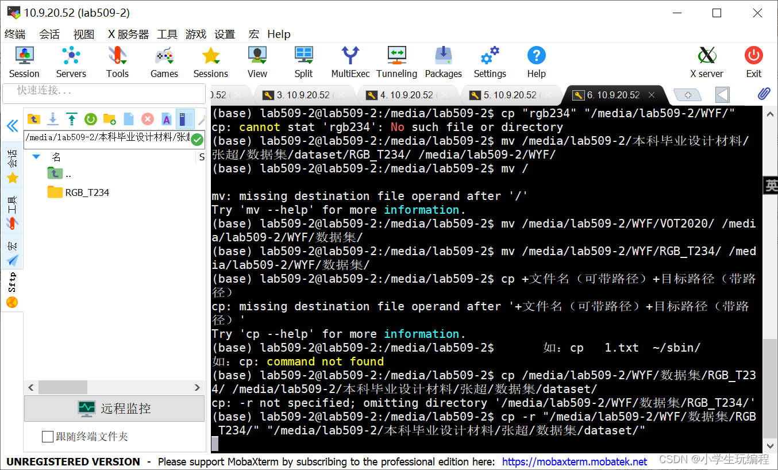778x470 pixels.
Task: Open the Tunneling icon
Action: click(396, 61)
